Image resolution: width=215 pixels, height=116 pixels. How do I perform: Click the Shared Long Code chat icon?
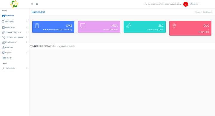[x=4, y=33]
